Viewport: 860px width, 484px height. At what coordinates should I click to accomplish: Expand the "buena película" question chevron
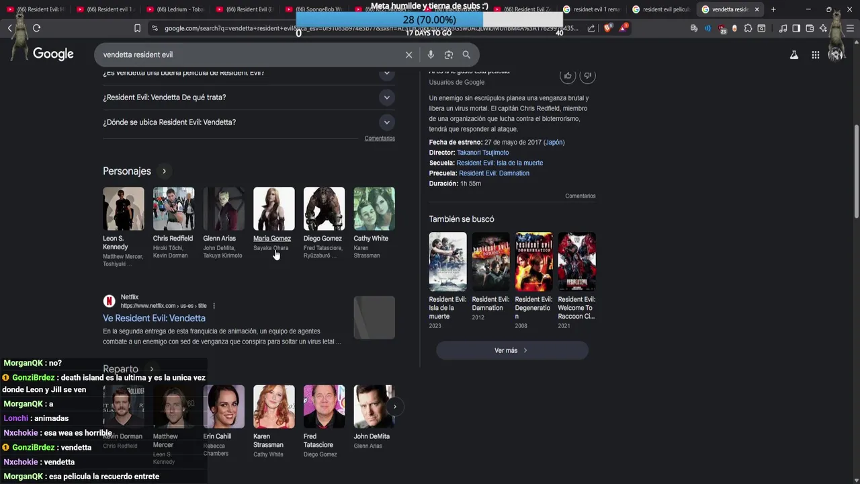386,73
